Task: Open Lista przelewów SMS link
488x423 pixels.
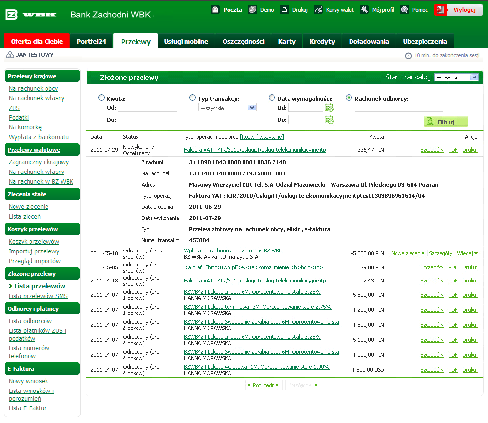Action: tap(38, 296)
